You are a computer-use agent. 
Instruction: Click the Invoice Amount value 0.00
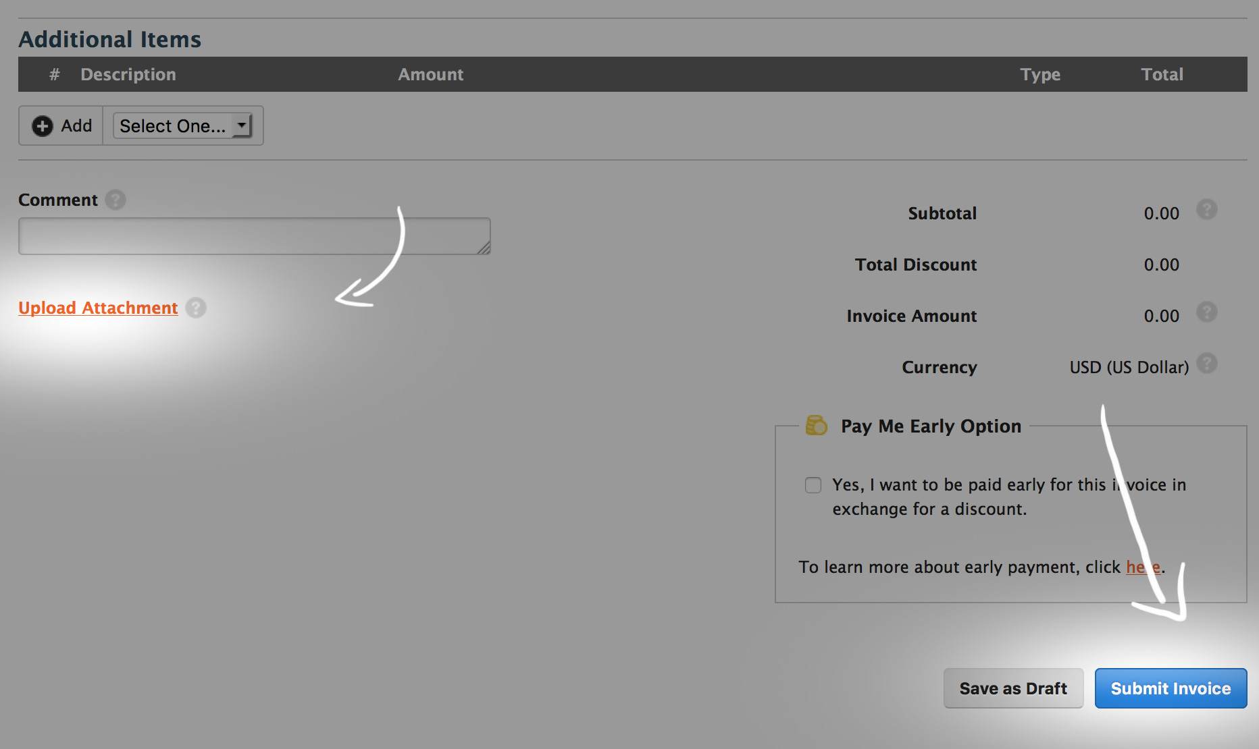tap(1161, 316)
